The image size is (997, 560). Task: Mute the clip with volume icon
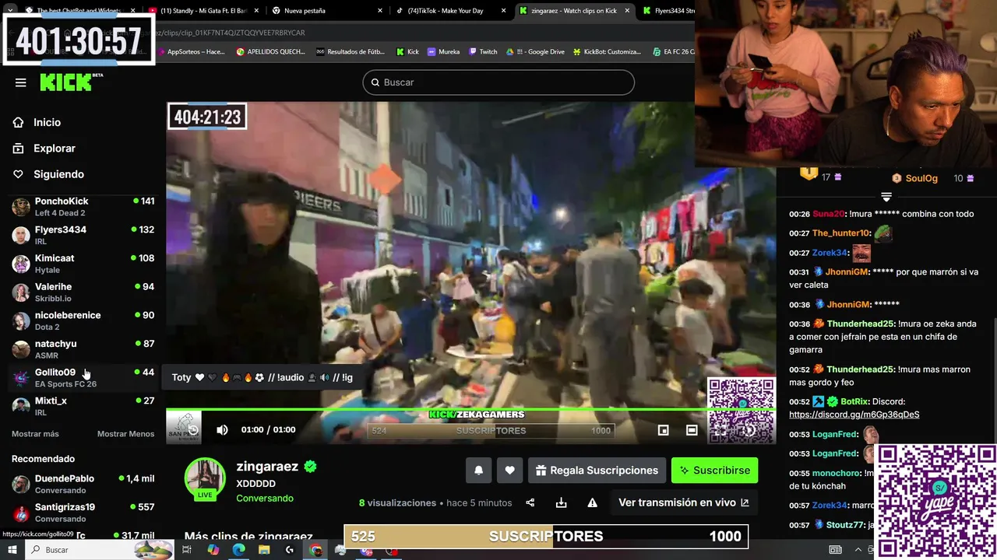[x=222, y=430]
